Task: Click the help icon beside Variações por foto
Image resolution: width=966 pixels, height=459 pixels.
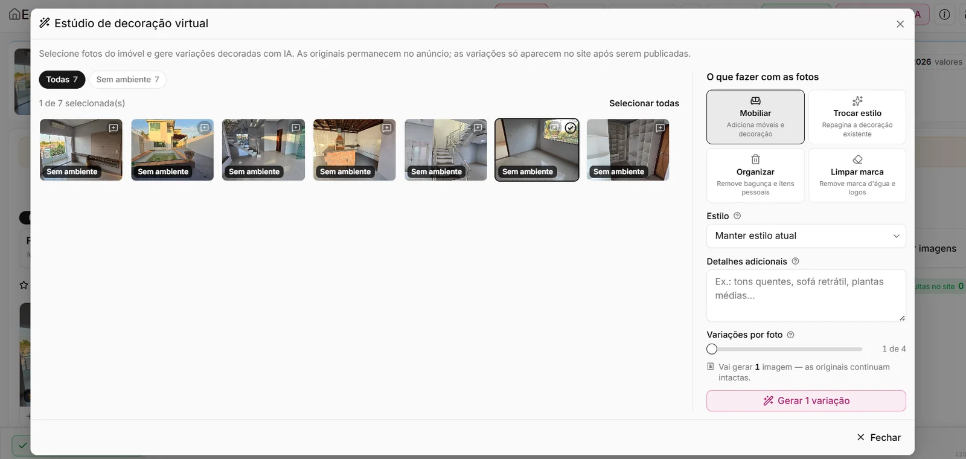Action: tap(790, 335)
